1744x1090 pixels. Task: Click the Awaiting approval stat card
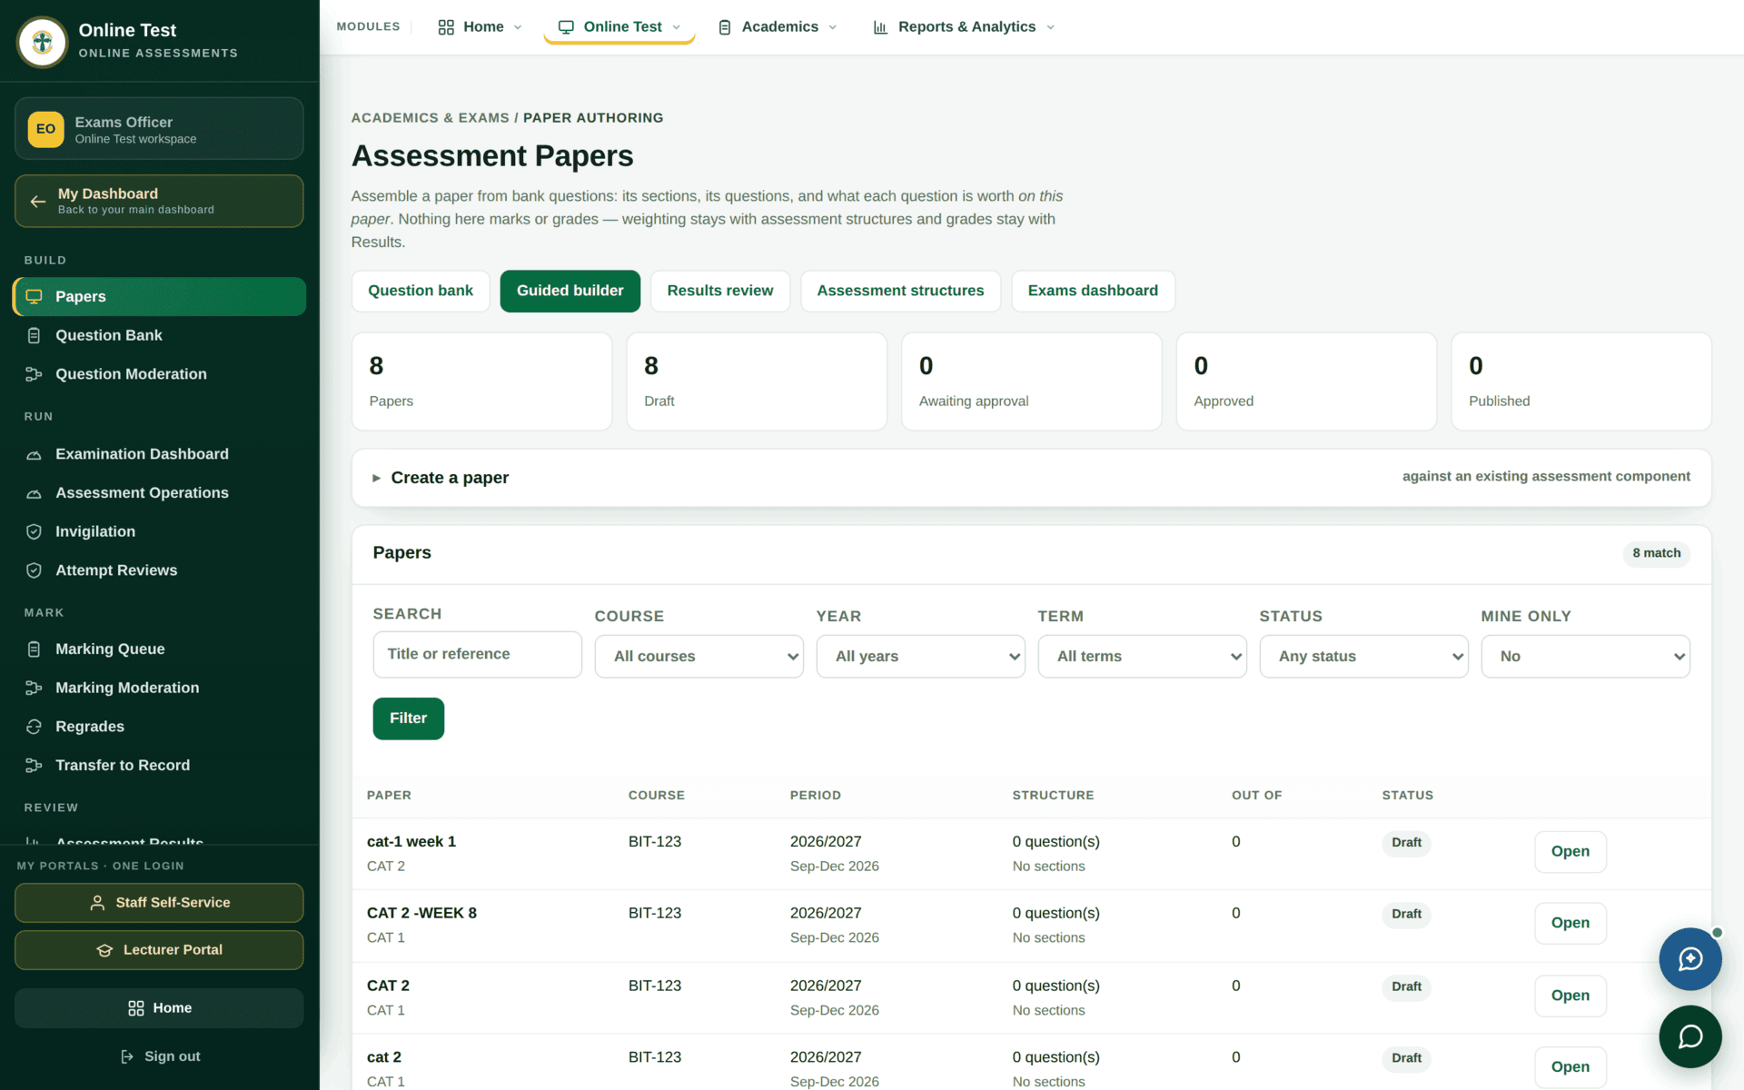tap(1031, 381)
